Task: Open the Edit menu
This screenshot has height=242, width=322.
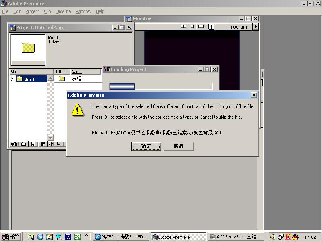Action: tap(17, 11)
